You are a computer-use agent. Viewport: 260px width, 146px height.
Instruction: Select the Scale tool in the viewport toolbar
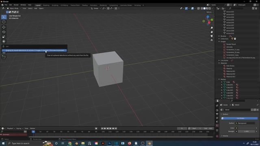click(x=4, y=36)
